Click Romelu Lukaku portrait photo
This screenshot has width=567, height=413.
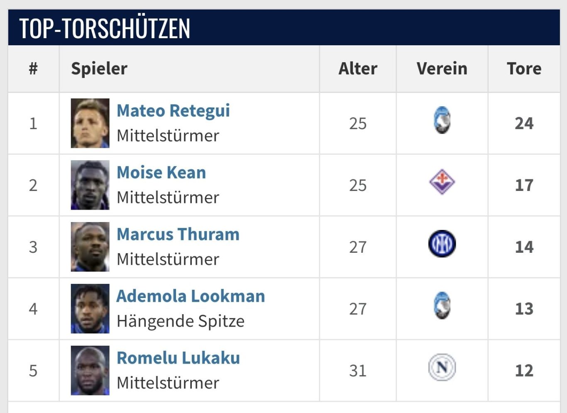(90, 371)
